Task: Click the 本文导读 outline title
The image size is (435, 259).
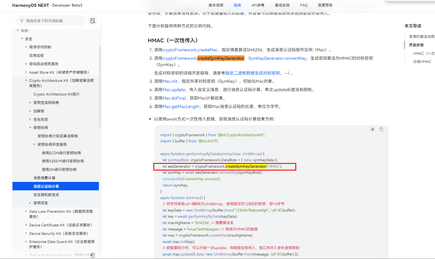Action: [413, 26]
